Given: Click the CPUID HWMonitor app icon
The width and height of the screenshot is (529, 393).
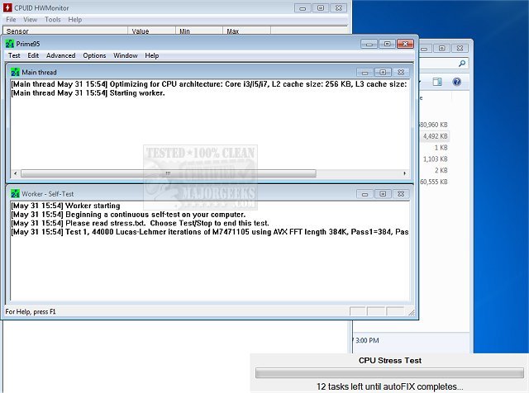Looking at the screenshot, I should pyautogui.click(x=7, y=7).
